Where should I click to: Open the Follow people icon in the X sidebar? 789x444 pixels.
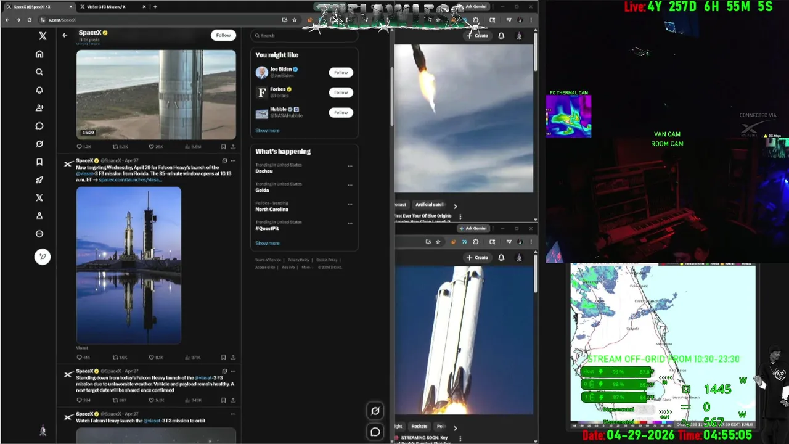coord(39,108)
